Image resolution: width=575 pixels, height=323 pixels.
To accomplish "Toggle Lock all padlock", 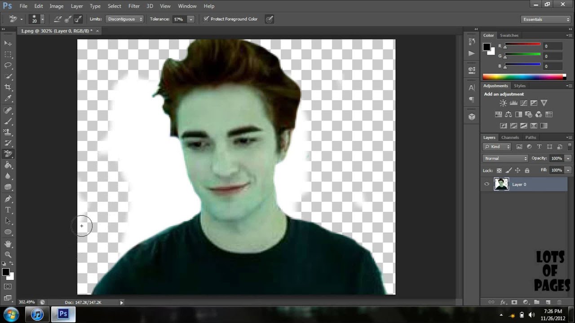I will click(527, 170).
